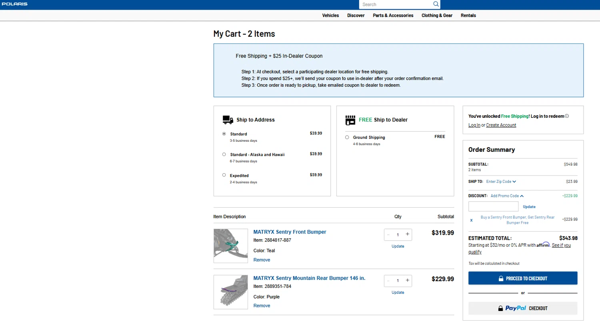Open the Vehicles menu
Screen dimensions: 600x323
(330, 16)
